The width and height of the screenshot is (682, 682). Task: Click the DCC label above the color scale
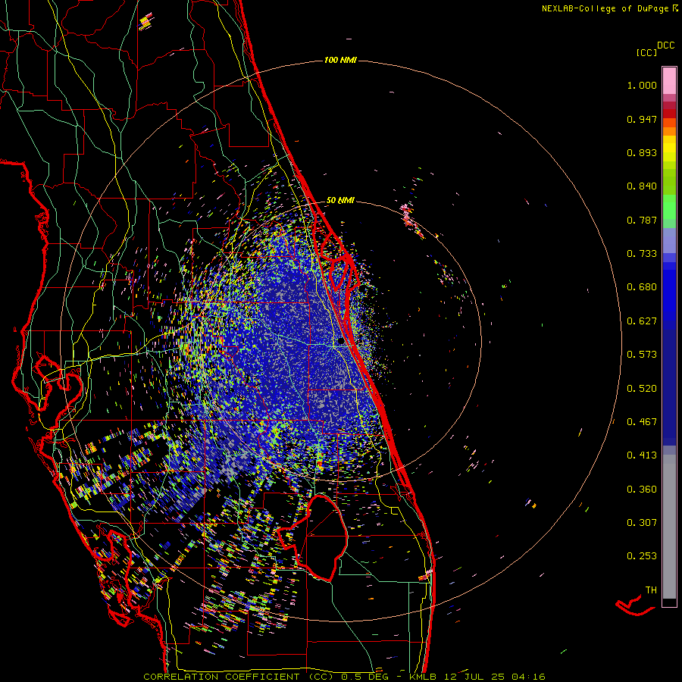(666, 45)
